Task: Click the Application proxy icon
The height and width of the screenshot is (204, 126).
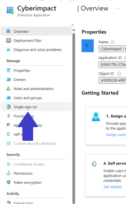Action: coord(8,125)
